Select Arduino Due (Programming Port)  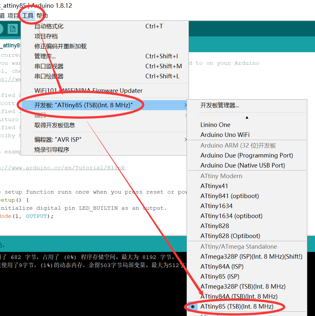click(x=247, y=155)
